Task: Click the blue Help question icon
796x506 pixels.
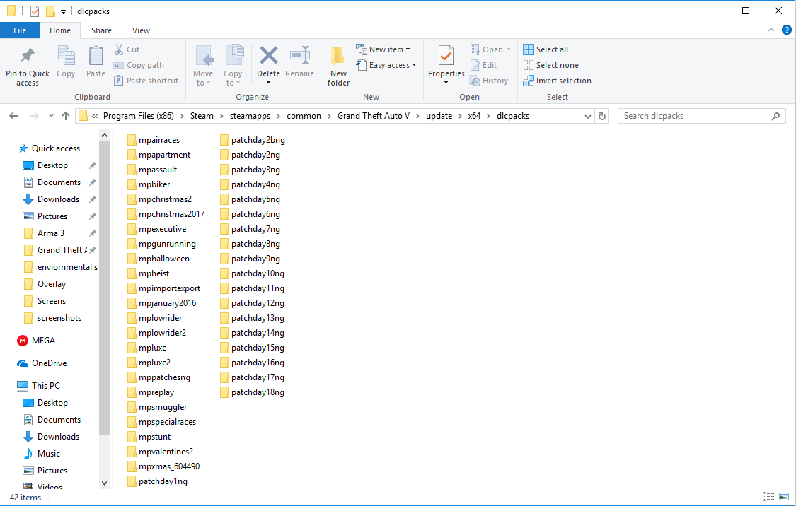Action: point(786,30)
